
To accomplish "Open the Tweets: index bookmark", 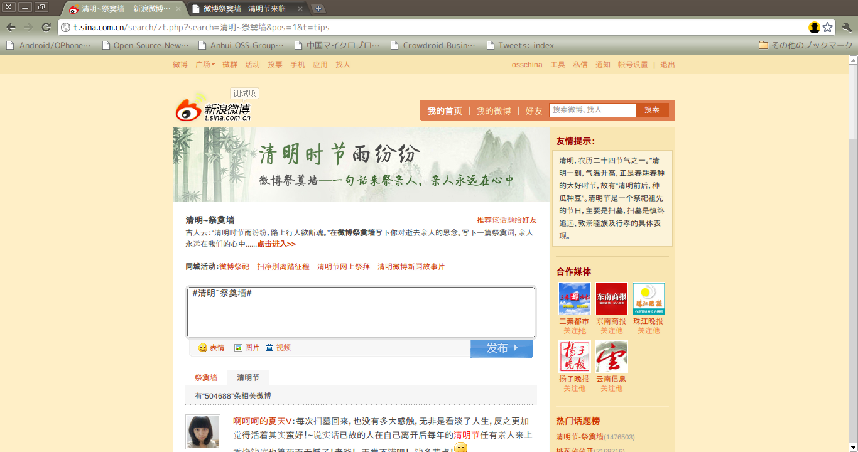I will (520, 45).
